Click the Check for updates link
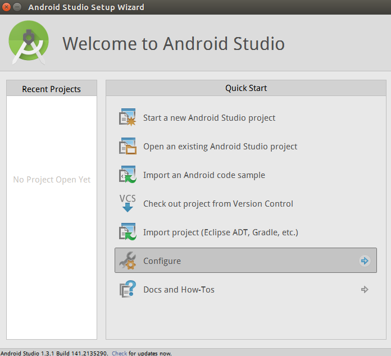391x356 pixels. (119, 353)
